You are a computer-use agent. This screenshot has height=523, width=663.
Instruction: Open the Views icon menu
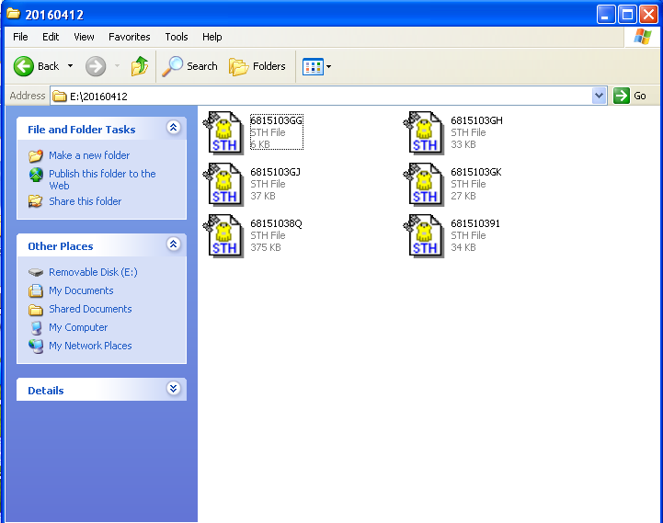313,67
